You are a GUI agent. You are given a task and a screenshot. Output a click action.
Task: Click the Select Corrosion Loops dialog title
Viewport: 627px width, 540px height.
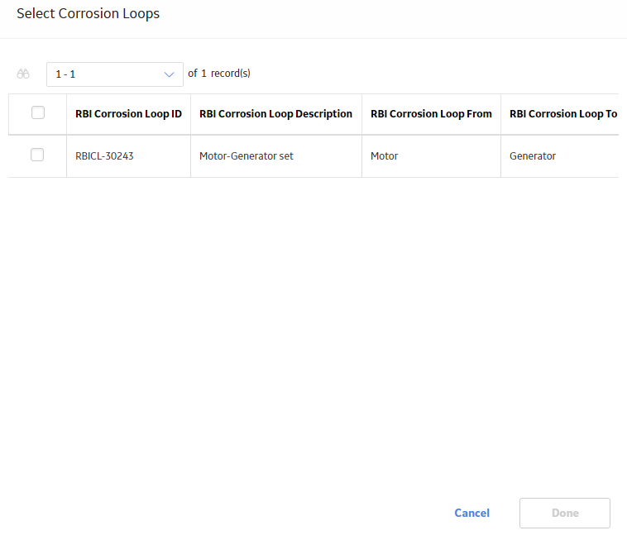(88, 13)
